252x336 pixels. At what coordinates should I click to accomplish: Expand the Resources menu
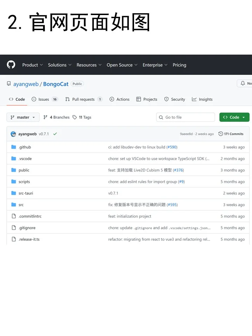pos(89,65)
